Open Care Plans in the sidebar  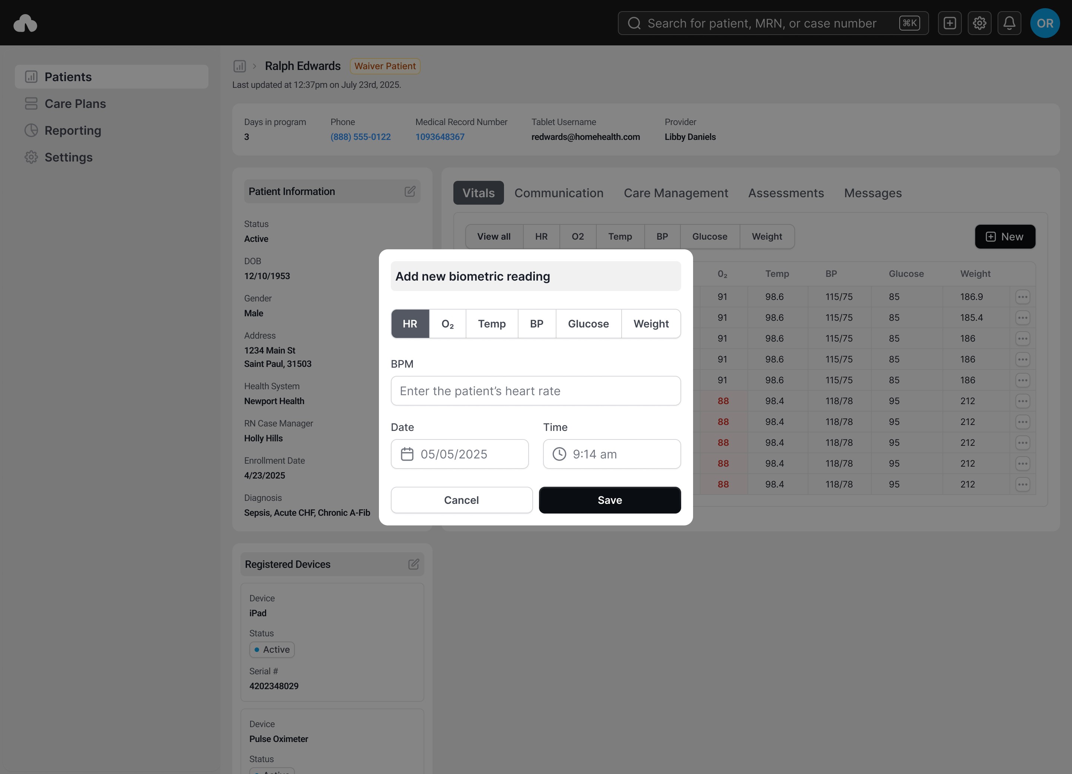(x=75, y=103)
